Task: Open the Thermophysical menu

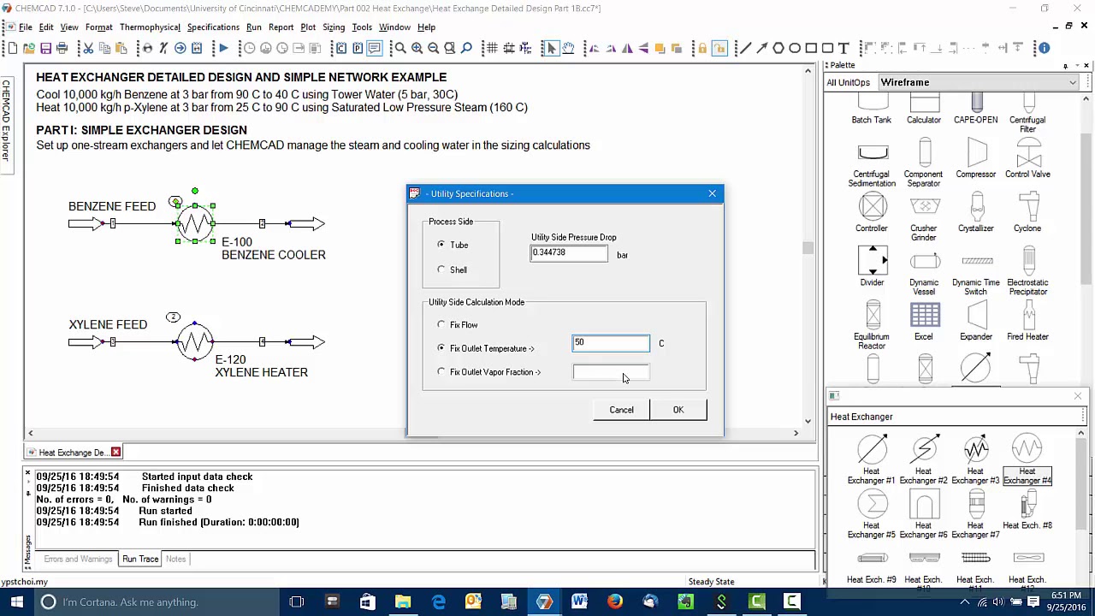Action: [x=150, y=27]
